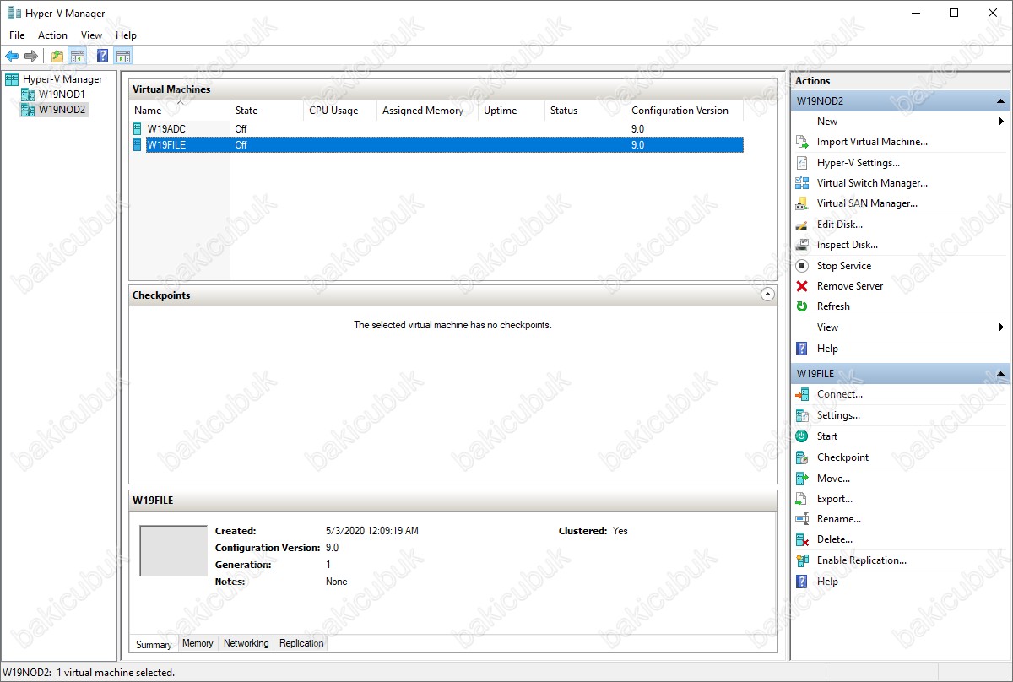
Task: Click the Inspect Disk icon
Action: (802, 245)
